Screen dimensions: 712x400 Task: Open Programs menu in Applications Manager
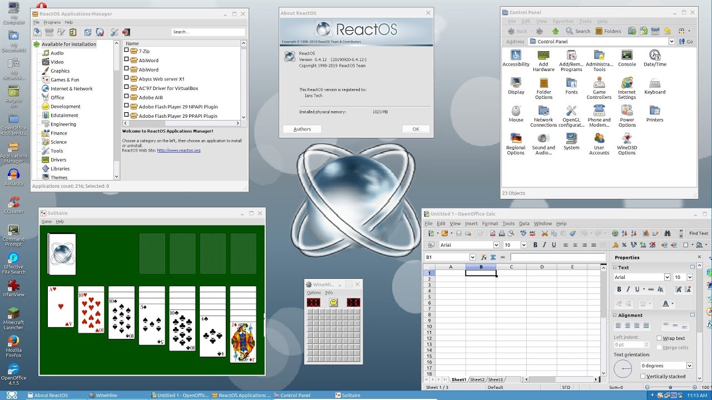(52, 22)
